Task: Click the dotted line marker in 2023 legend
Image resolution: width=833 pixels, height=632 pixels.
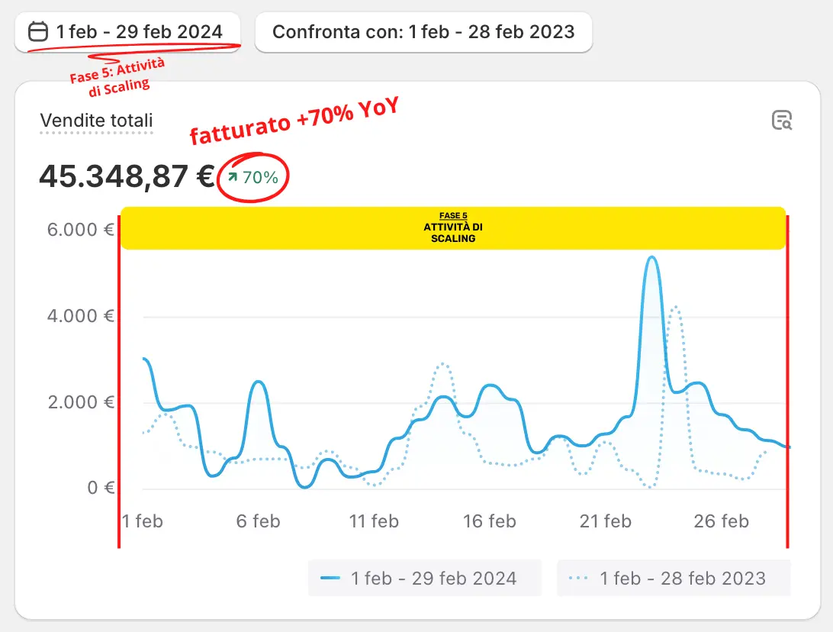Action: 579,579
